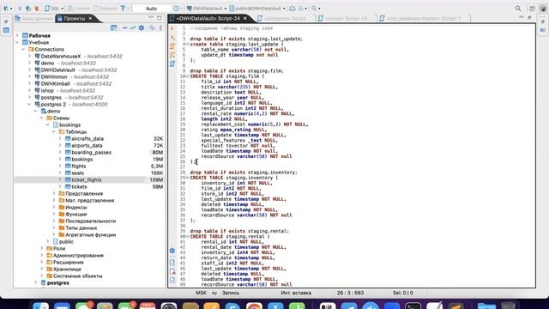Image resolution: width=549 pixels, height=309 pixels.
Task: Switch to the Базы данных navigator tab
Action: [34, 18]
